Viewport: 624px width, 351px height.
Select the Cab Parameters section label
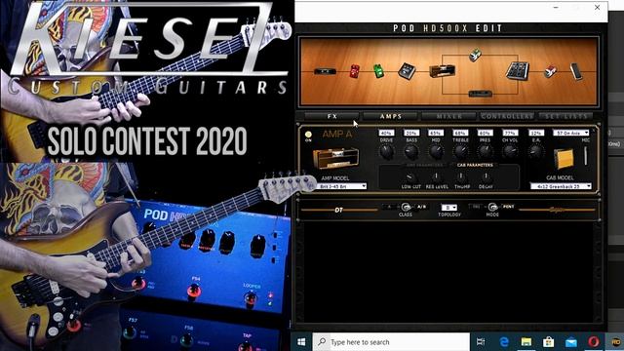475,165
